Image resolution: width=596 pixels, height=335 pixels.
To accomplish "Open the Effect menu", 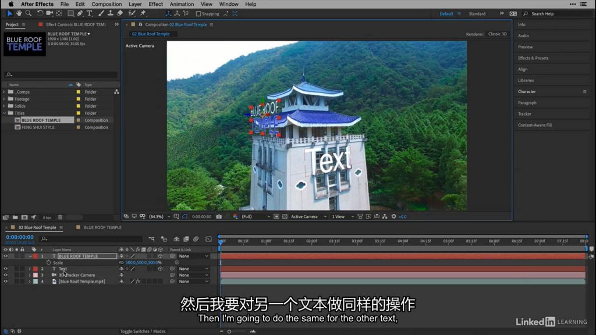I will tap(155, 4).
